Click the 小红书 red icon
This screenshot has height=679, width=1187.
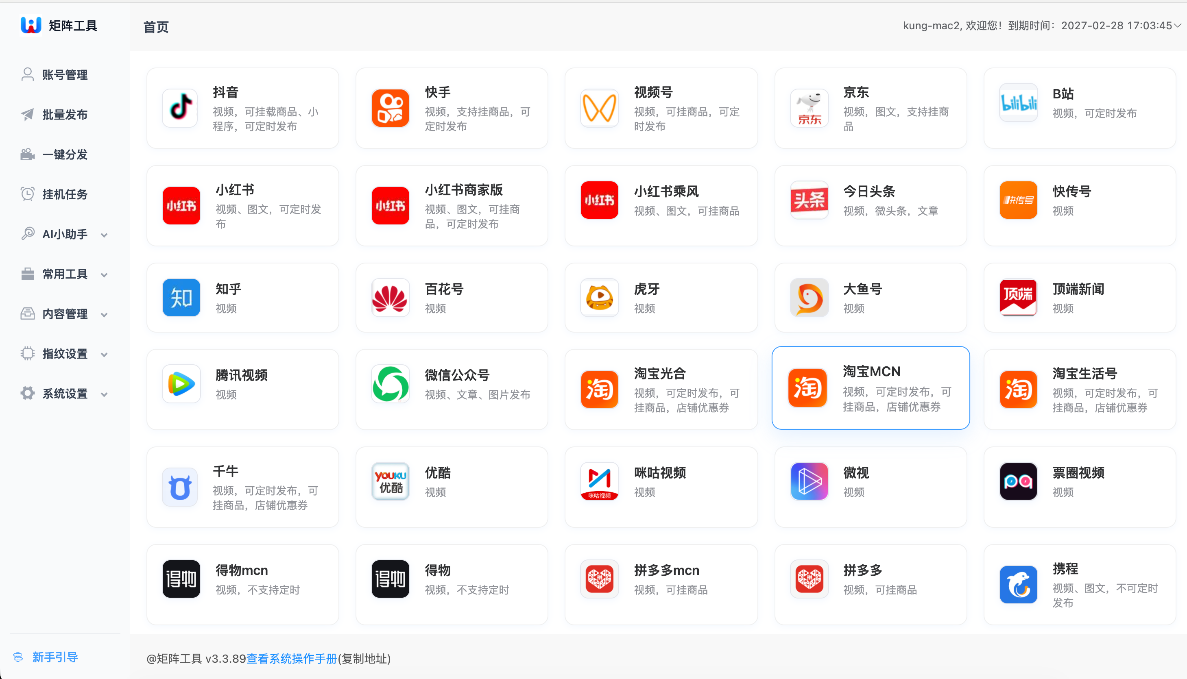[181, 205]
